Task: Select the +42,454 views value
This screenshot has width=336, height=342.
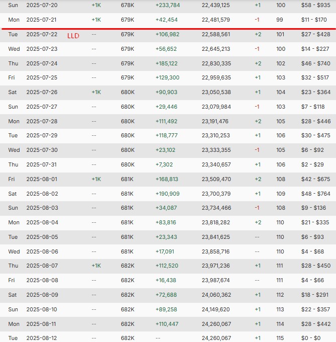Action: (166, 20)
